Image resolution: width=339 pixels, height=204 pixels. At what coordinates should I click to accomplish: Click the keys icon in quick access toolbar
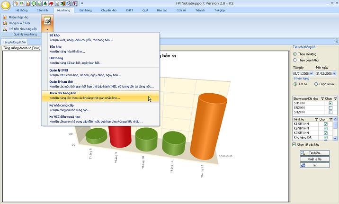click(16, 3)
